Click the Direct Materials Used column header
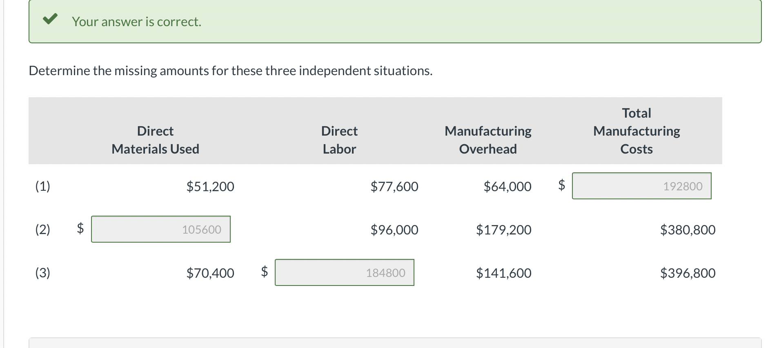Screen dimensions: 770x348 (x=156, y=140)
